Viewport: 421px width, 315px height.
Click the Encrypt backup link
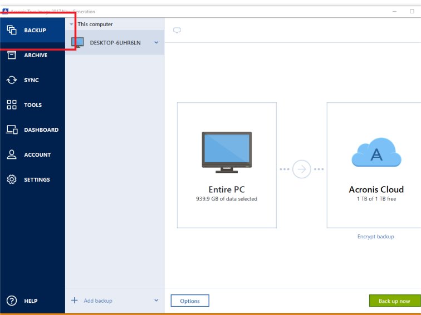pyautogui.click(x=375, y=237)
